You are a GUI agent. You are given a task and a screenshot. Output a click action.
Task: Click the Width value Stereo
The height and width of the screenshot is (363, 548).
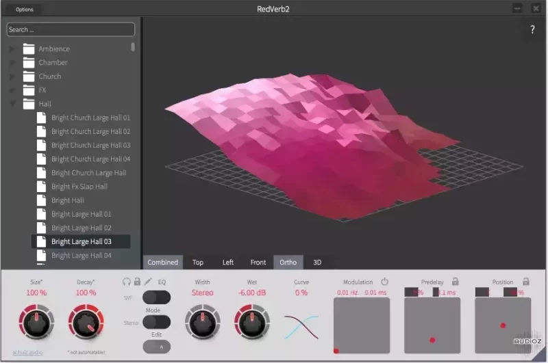[x=203, y=293]
